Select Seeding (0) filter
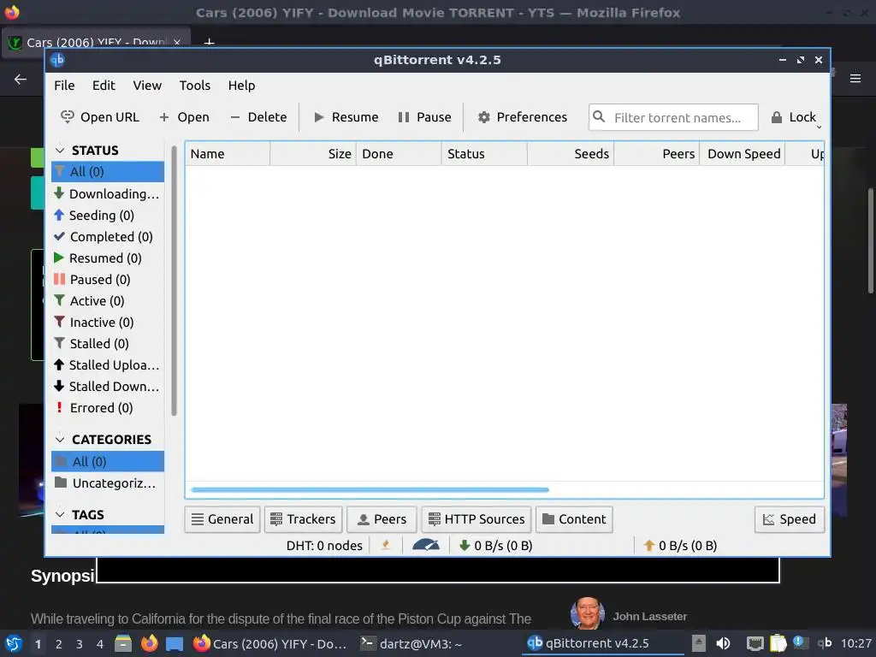876x657 pixels. tap(108, 215)
